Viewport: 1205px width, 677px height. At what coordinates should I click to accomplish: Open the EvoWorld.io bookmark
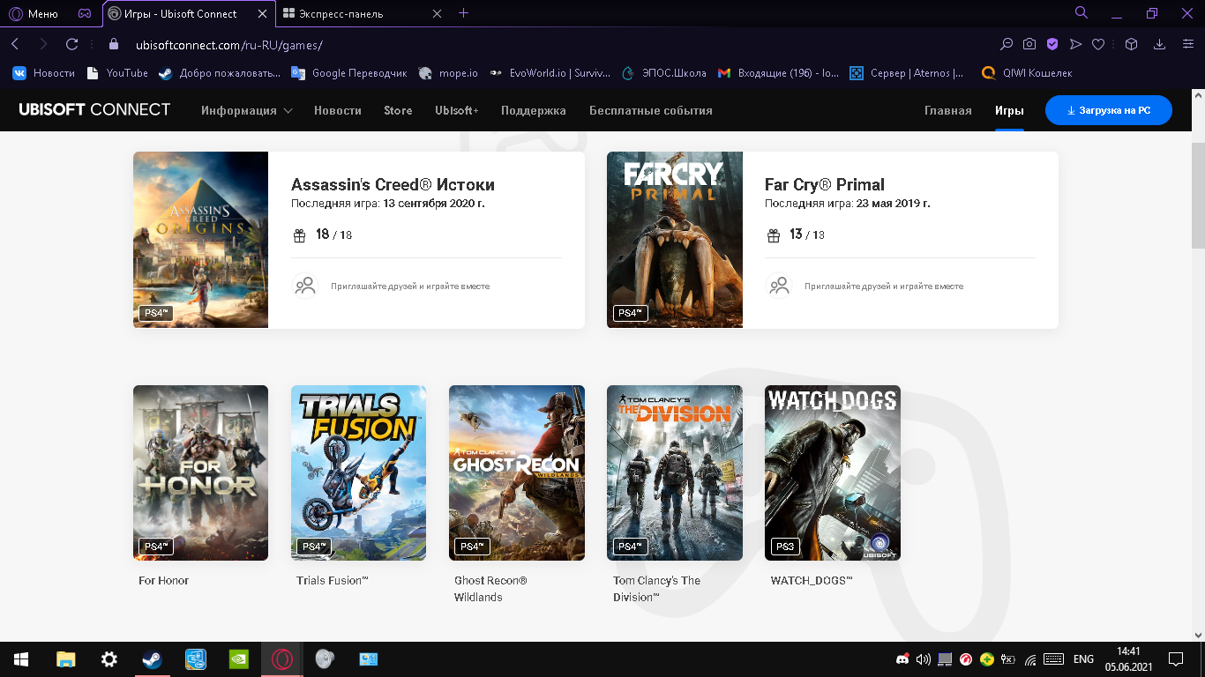coord(550,73)
